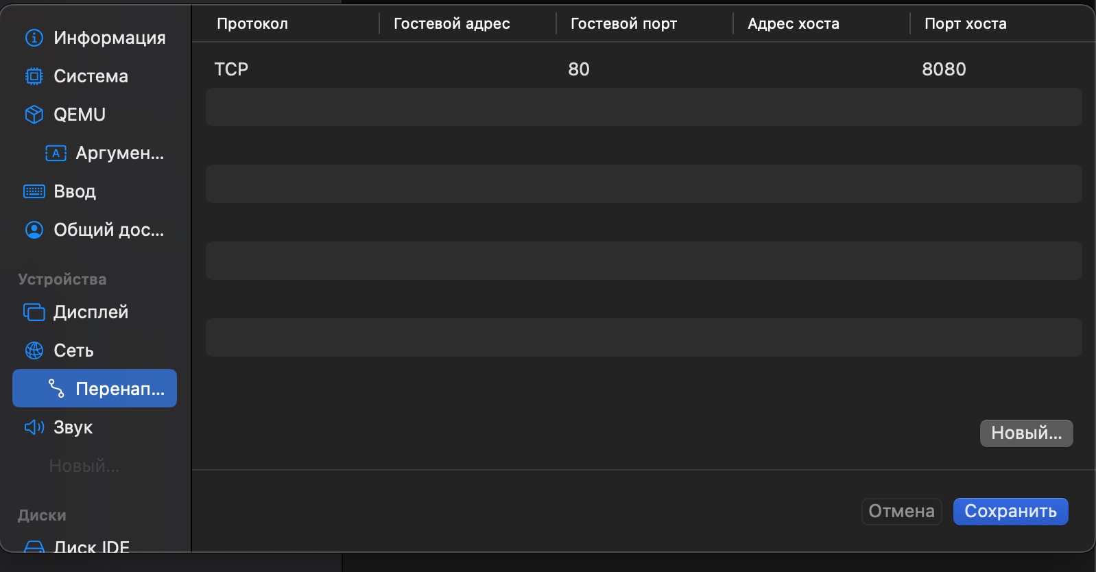Viewport: 1096px width, 572px height.
Task: Click Новый button below forwarding table
Action: pos(1026,433)
